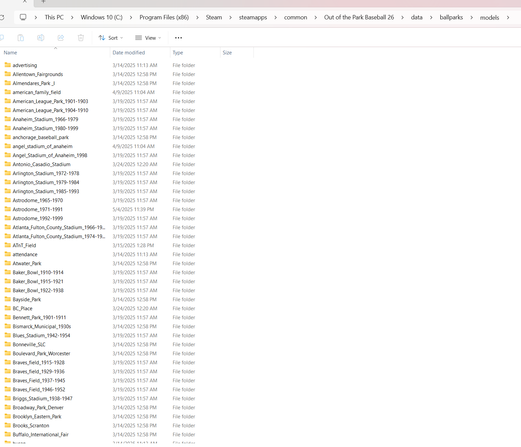Image resolution: width=521 pixels, height=447 pixels.
Task: Open the See more three-dots menu
Action: coord(178,38)
